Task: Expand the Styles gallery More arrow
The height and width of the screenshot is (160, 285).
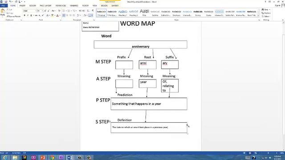Action: 258,16
